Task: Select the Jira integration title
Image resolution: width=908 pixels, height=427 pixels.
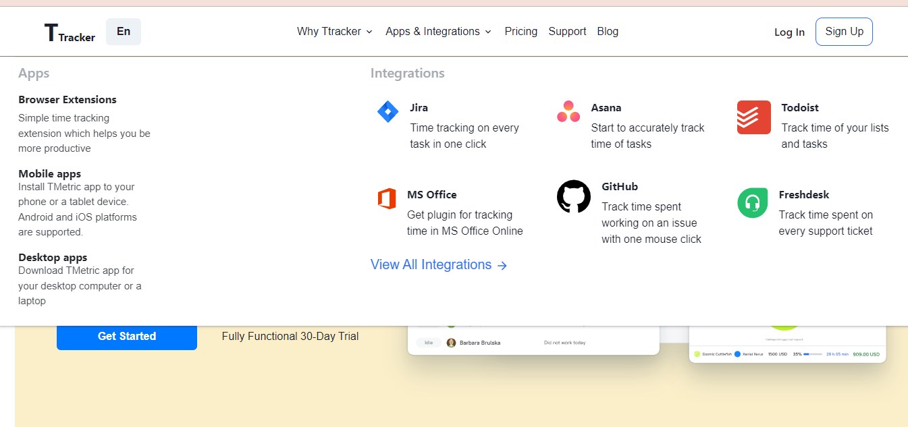Action: pos(419,108)
